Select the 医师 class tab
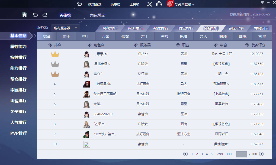Screen dimensions: 276x165 (164, 36)
